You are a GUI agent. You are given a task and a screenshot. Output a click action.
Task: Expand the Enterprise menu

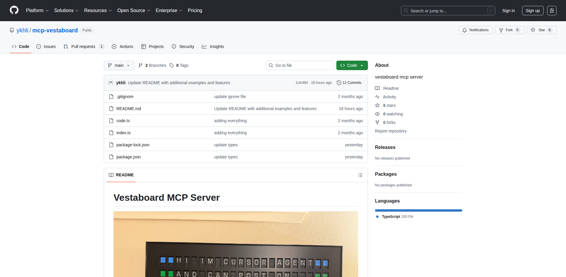coord(169,10)
